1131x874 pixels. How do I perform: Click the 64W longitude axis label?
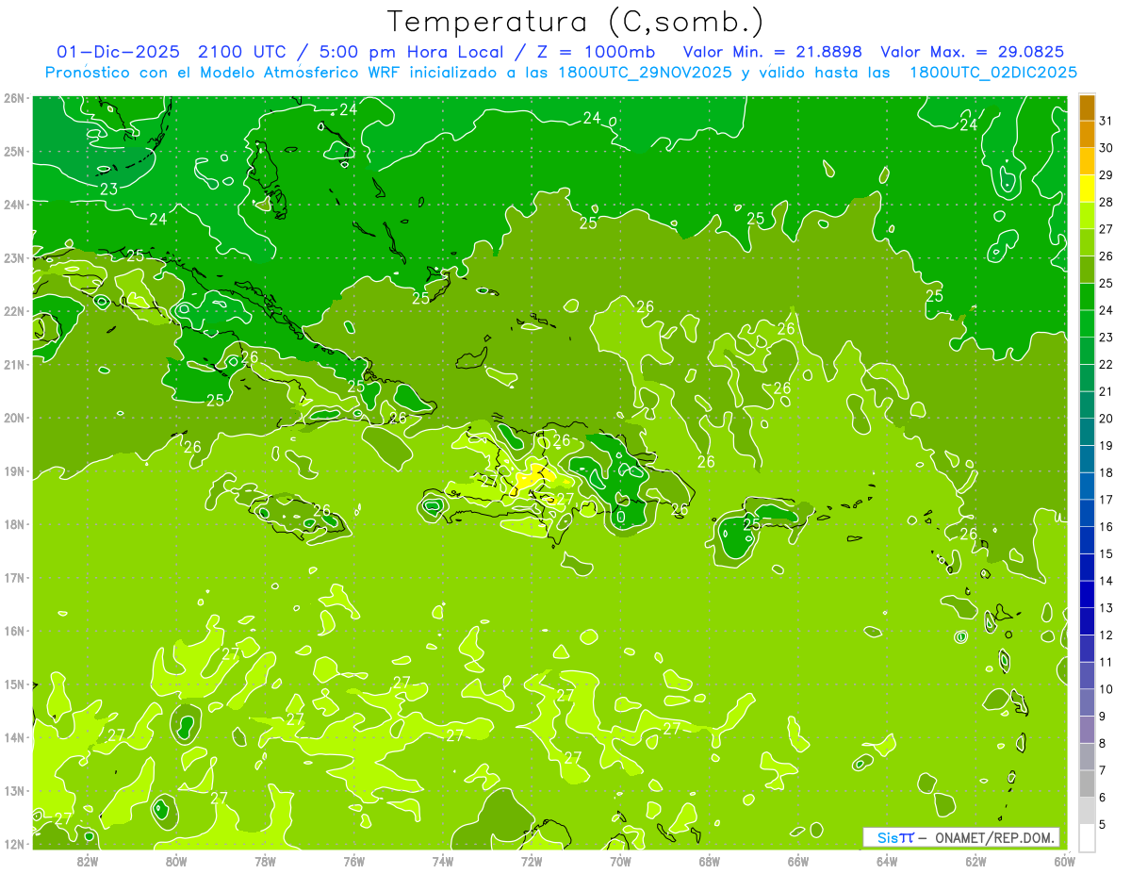887,860
